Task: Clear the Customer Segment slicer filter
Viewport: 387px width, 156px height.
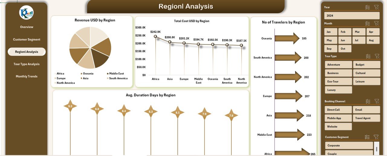Action: [376, 137]
